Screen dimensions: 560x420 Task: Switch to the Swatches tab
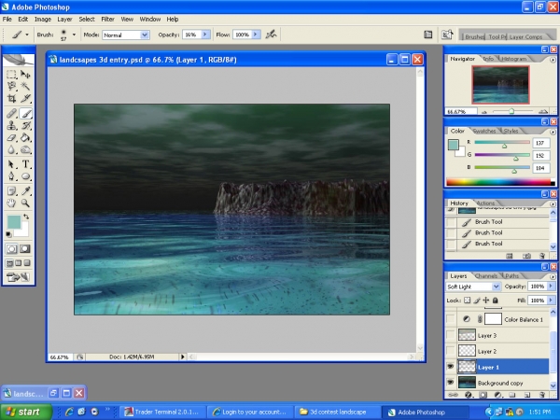pyautogui.click(x=483, y=131)
